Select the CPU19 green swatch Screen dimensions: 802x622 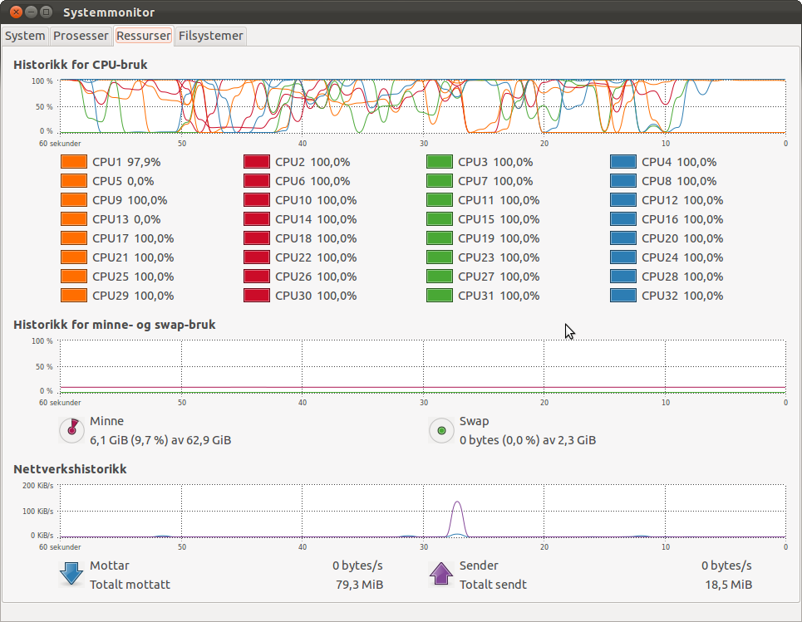[x=440, y=238]
